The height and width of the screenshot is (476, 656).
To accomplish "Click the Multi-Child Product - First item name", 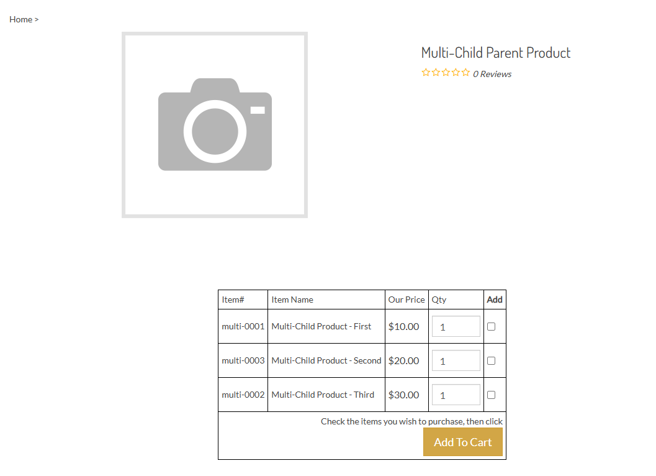I will click(x=321, y=326).
